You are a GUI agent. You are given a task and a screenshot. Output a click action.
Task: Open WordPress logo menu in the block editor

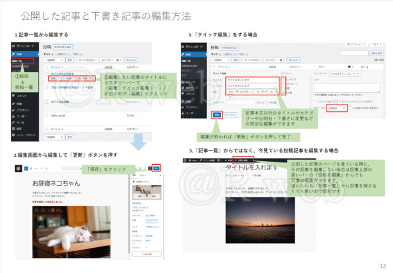pyautogui.click(x=18, y=168)
